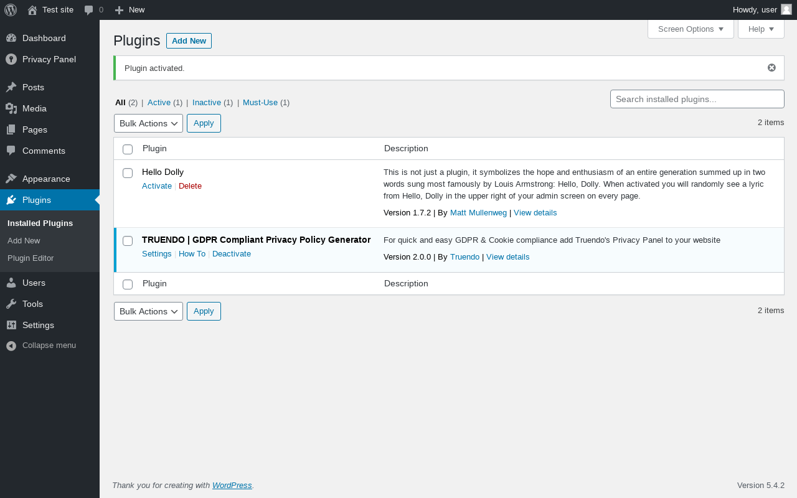Viewport: 797px width, 498px height.
Task: Click the Test site name in admin bar
Action: click(x=58, y=10)
